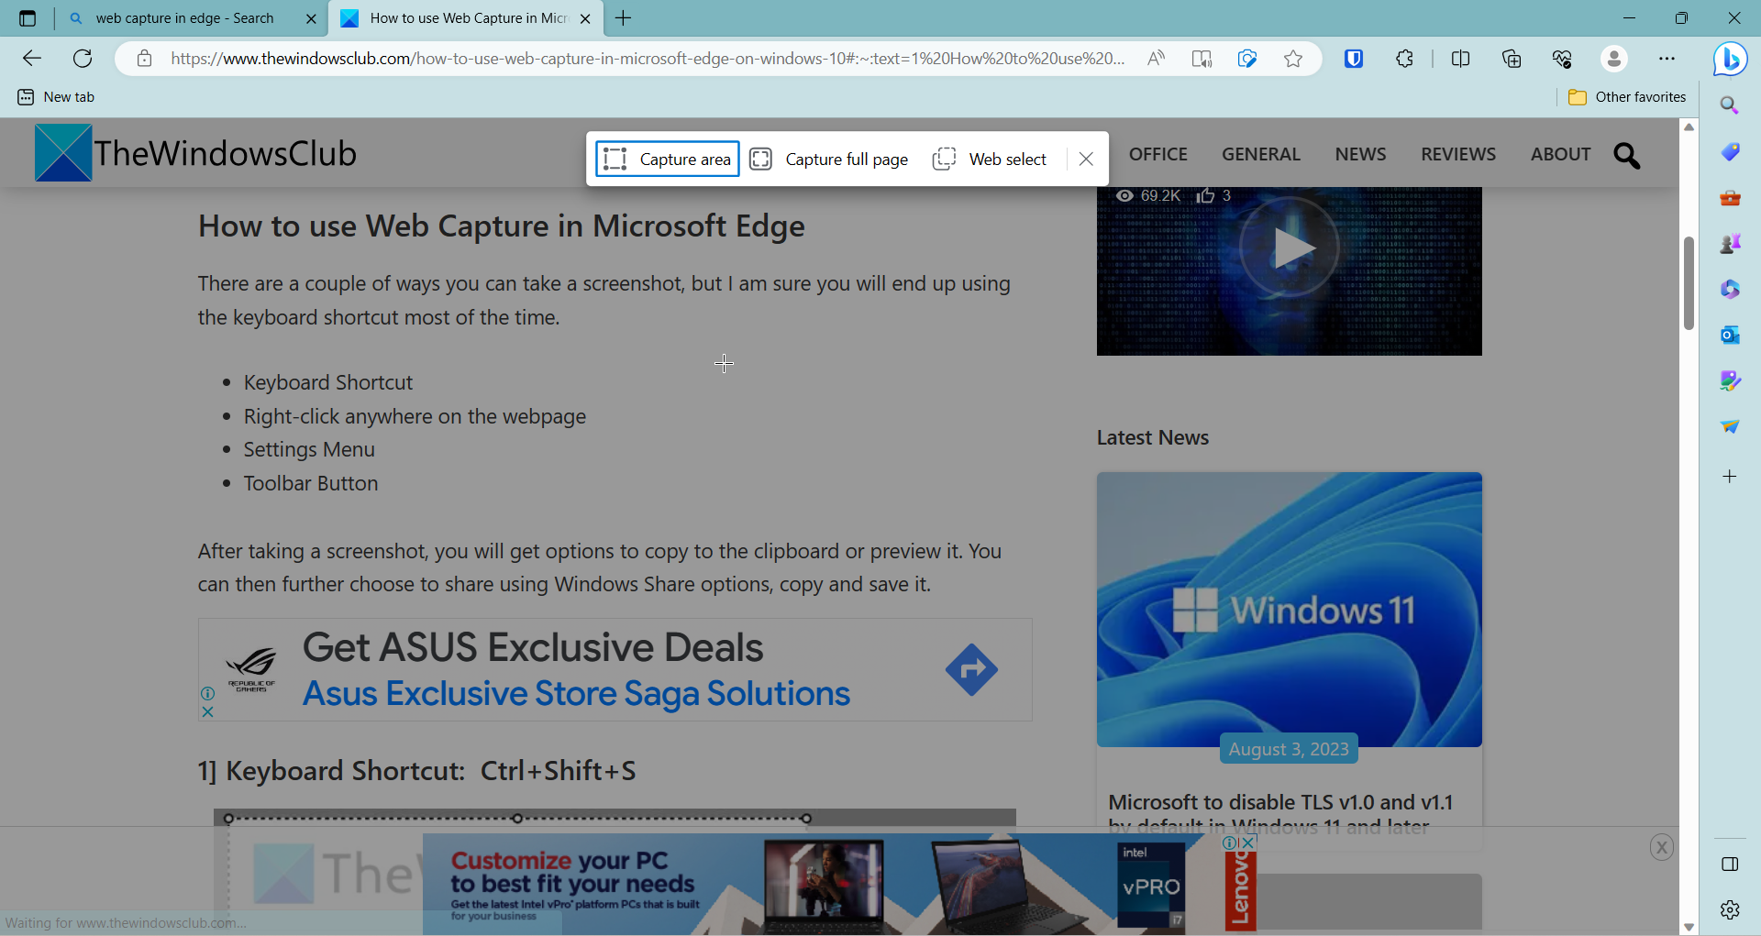Open sidebar Outlook icon
The height and width of the screenshot is (936, 1761).
pyautogui.click(x=1730, y=335)
